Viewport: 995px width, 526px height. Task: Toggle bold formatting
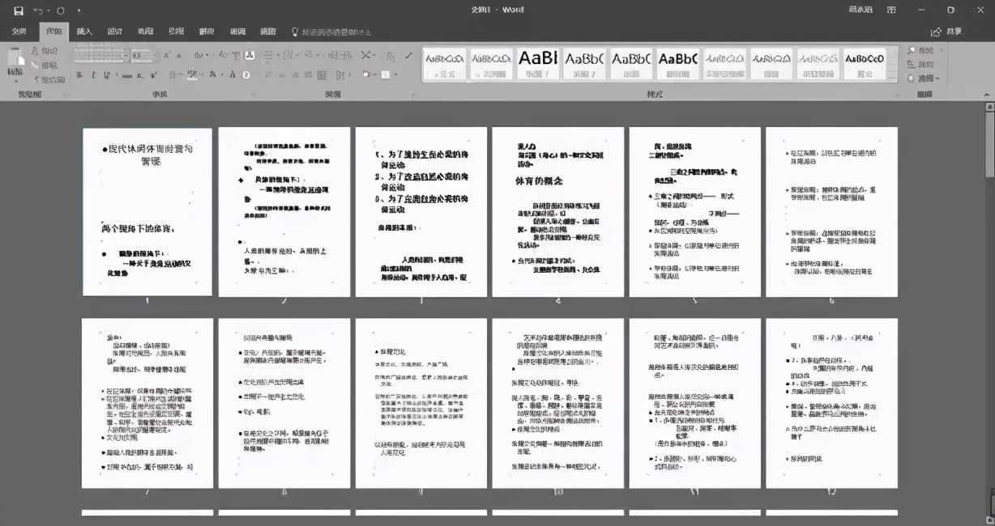[79, 74]
